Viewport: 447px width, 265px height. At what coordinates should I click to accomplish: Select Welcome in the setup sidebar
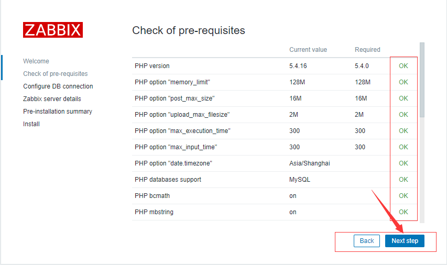pyautogui.click(x=36, y=61)
